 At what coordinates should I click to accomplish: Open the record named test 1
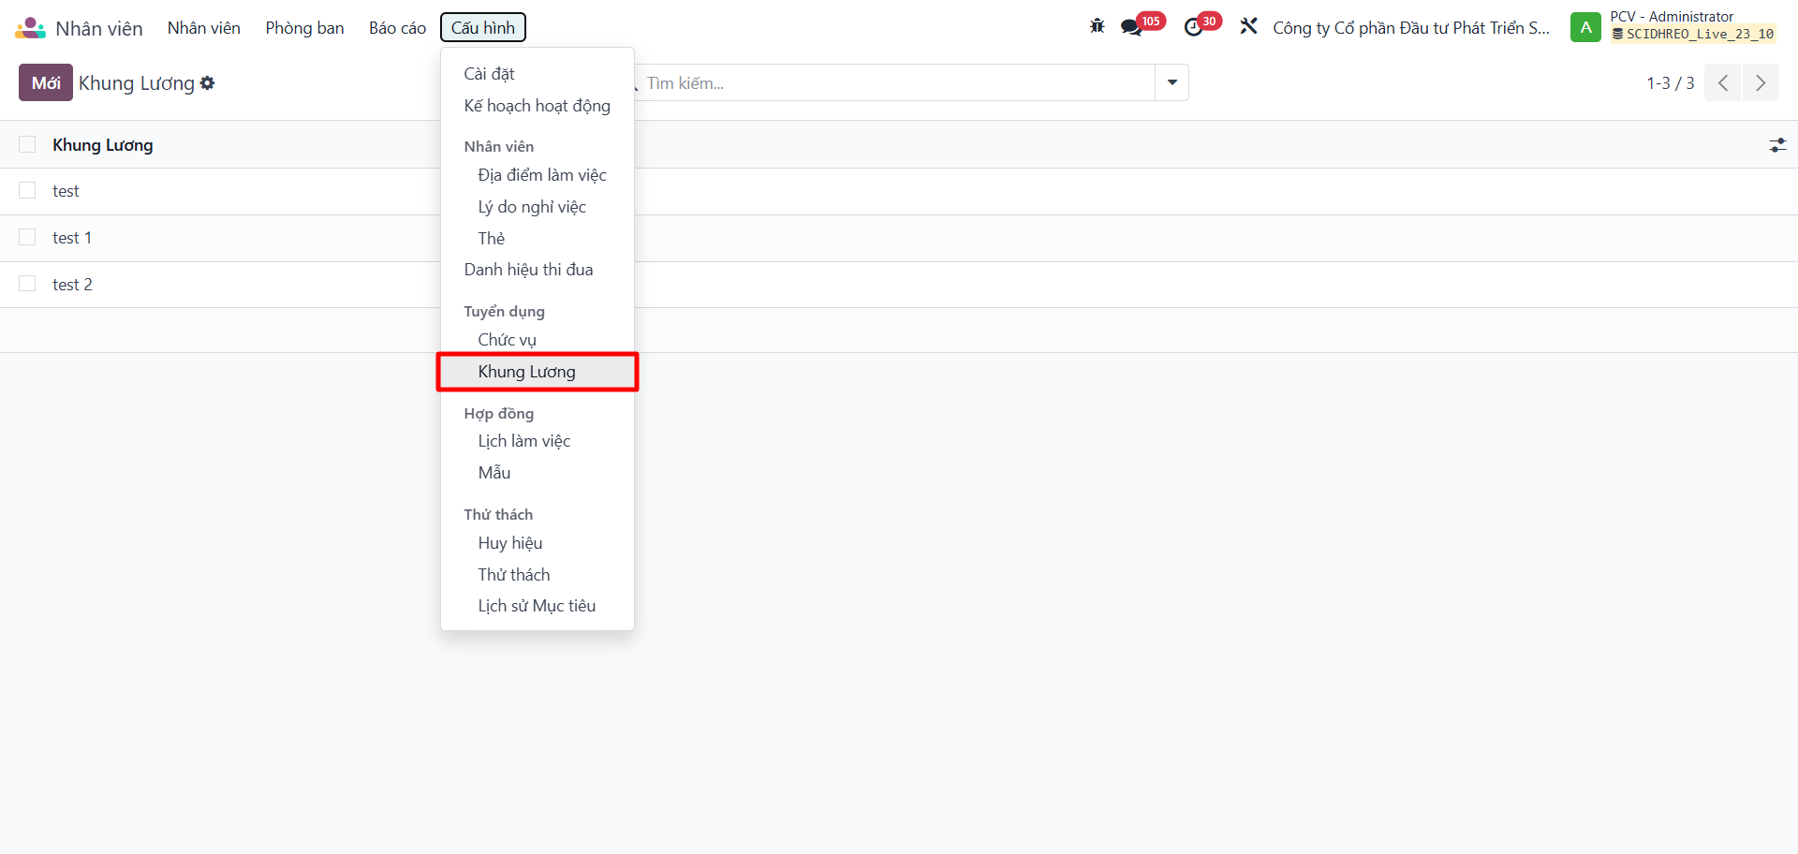(72, 238)
